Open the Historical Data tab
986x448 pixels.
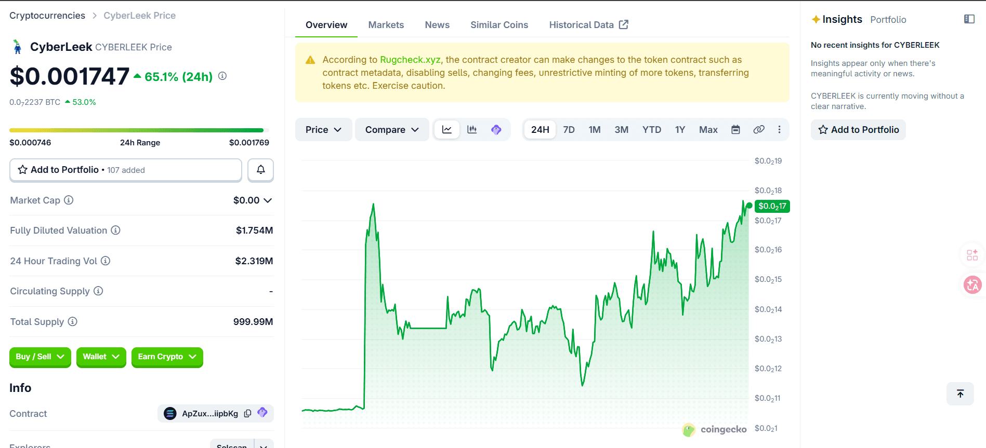[x=589, y=24]
